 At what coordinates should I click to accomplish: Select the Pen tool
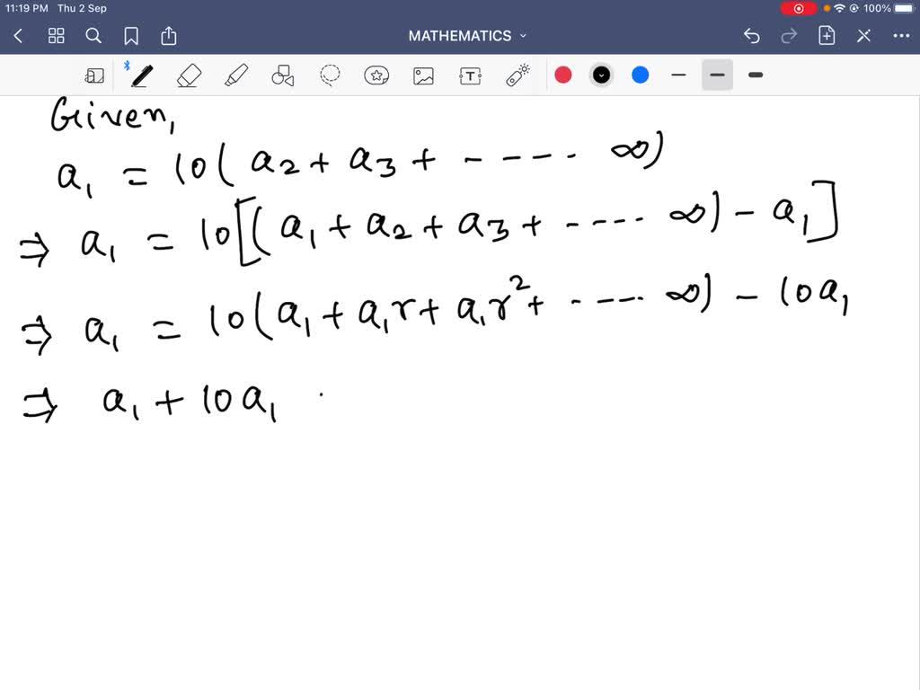tap(142, 75)
